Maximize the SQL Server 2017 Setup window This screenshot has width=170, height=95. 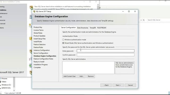[129, 11]
